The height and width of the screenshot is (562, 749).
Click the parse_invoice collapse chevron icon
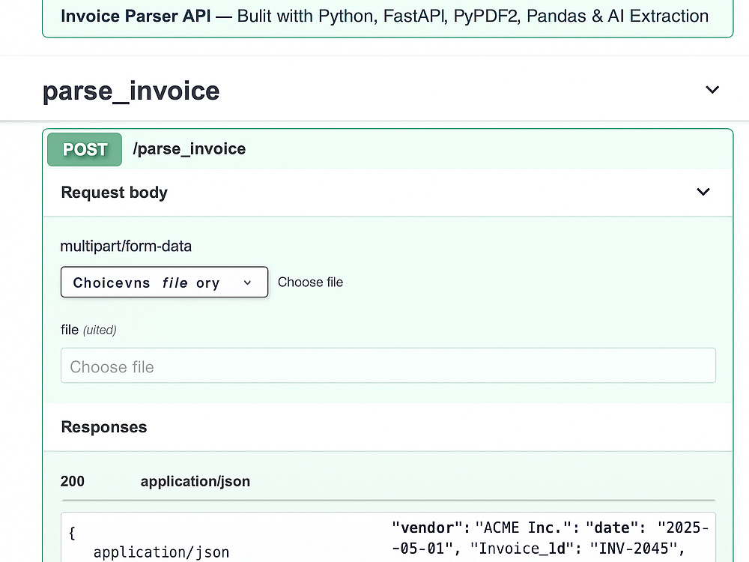712,89
